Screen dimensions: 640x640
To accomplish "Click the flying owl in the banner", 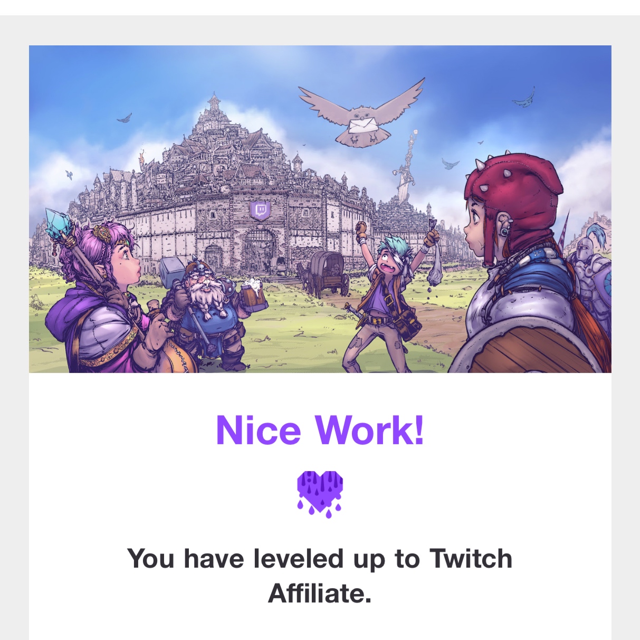I will click(x=362, y=113).
